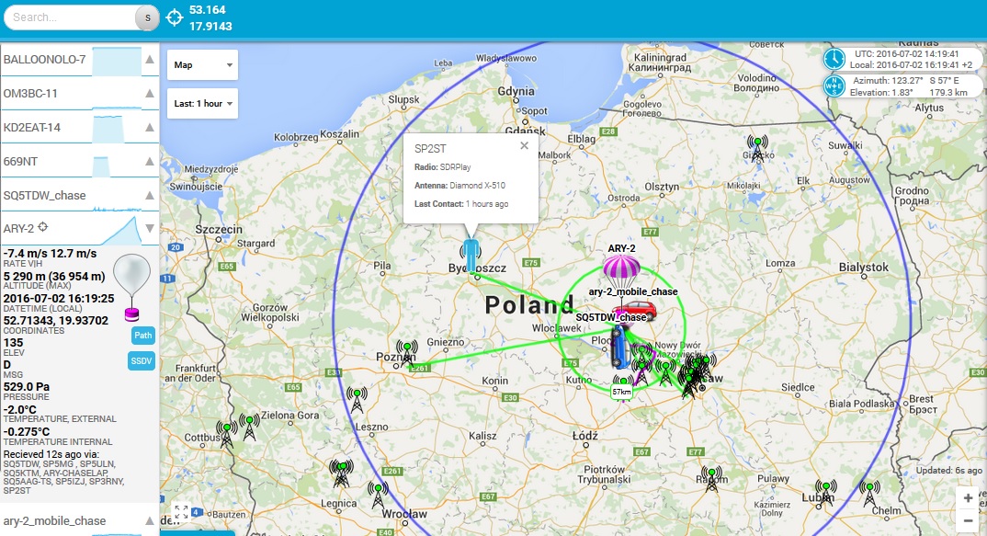Toggle the Path display for ARY-2
This screenshot has height=536, width=987.
pyautogui.click(x=142, y=336)
